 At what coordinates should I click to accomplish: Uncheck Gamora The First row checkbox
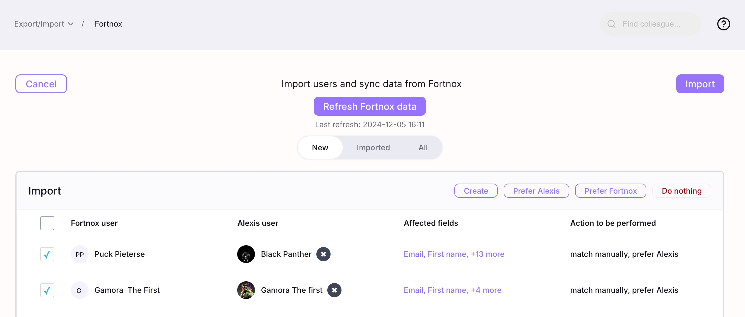click(x=47, y=290)
